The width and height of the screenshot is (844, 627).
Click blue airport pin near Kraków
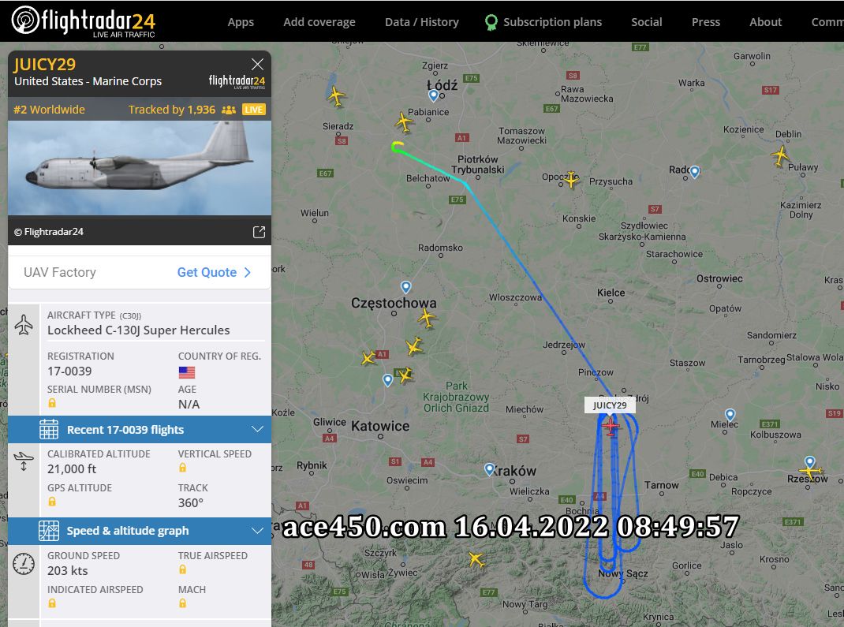(x=489, y=469)
